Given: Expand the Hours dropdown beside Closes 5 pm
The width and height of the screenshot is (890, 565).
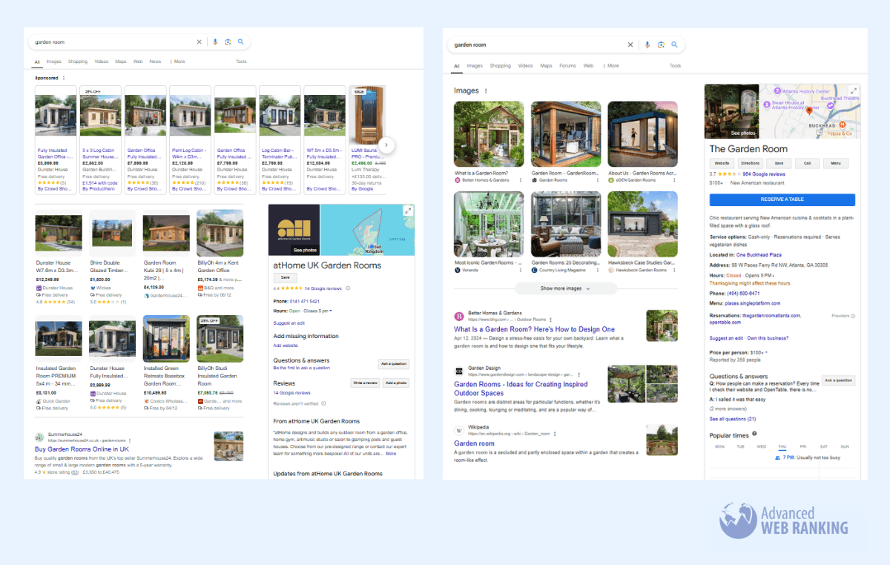Looking at the screenshot, I should pos(331,311).
